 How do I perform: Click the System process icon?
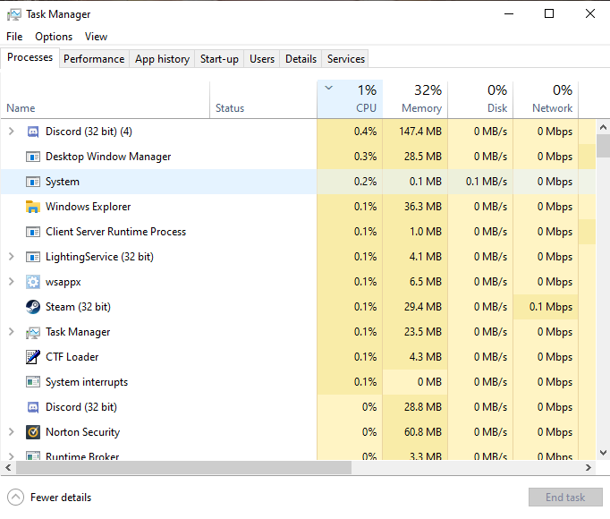[33, 182]
